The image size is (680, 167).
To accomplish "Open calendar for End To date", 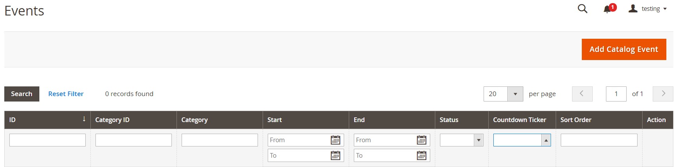I will point(421,155).
